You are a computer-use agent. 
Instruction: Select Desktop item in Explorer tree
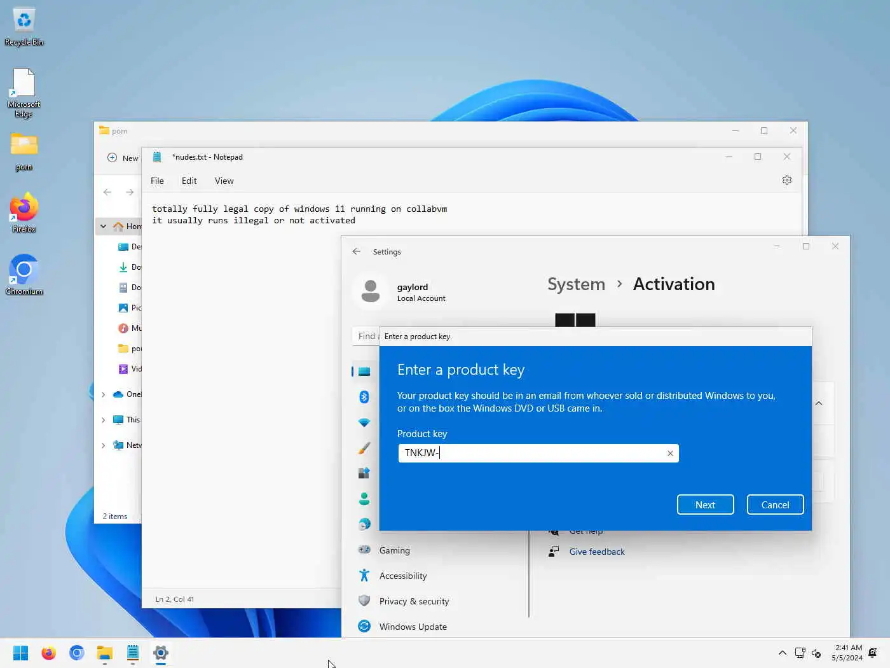[x=130, y=247]
